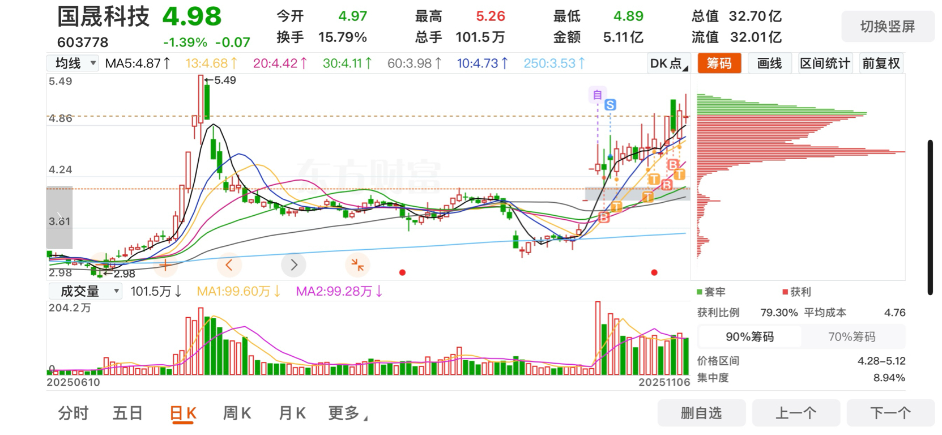Move chart back with left chevron button

(229, 265)
